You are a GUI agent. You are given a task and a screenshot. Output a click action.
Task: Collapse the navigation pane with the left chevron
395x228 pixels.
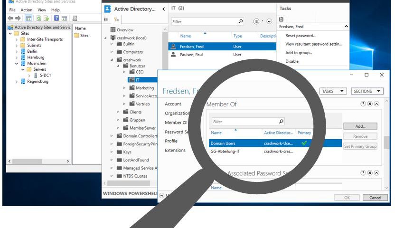(x=164, y=9)
